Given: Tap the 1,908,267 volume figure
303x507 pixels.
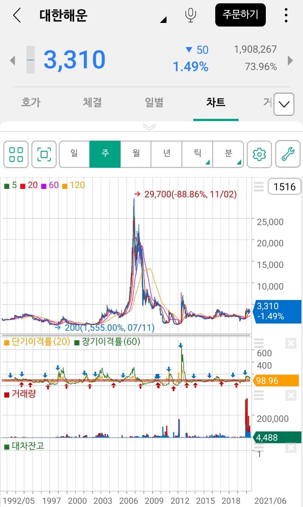Looking at the screenshot, I should pos(255,49).
